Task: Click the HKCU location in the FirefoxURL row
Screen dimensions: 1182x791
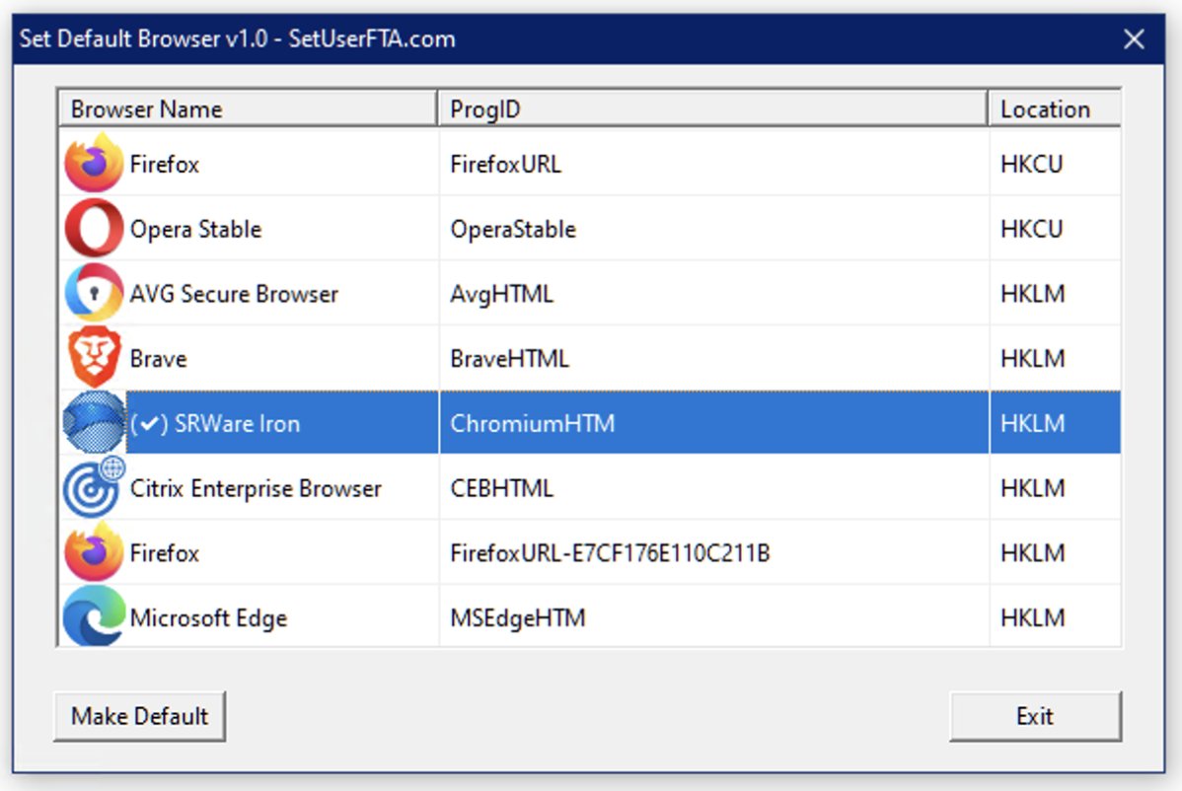Action: (1031, 164)
